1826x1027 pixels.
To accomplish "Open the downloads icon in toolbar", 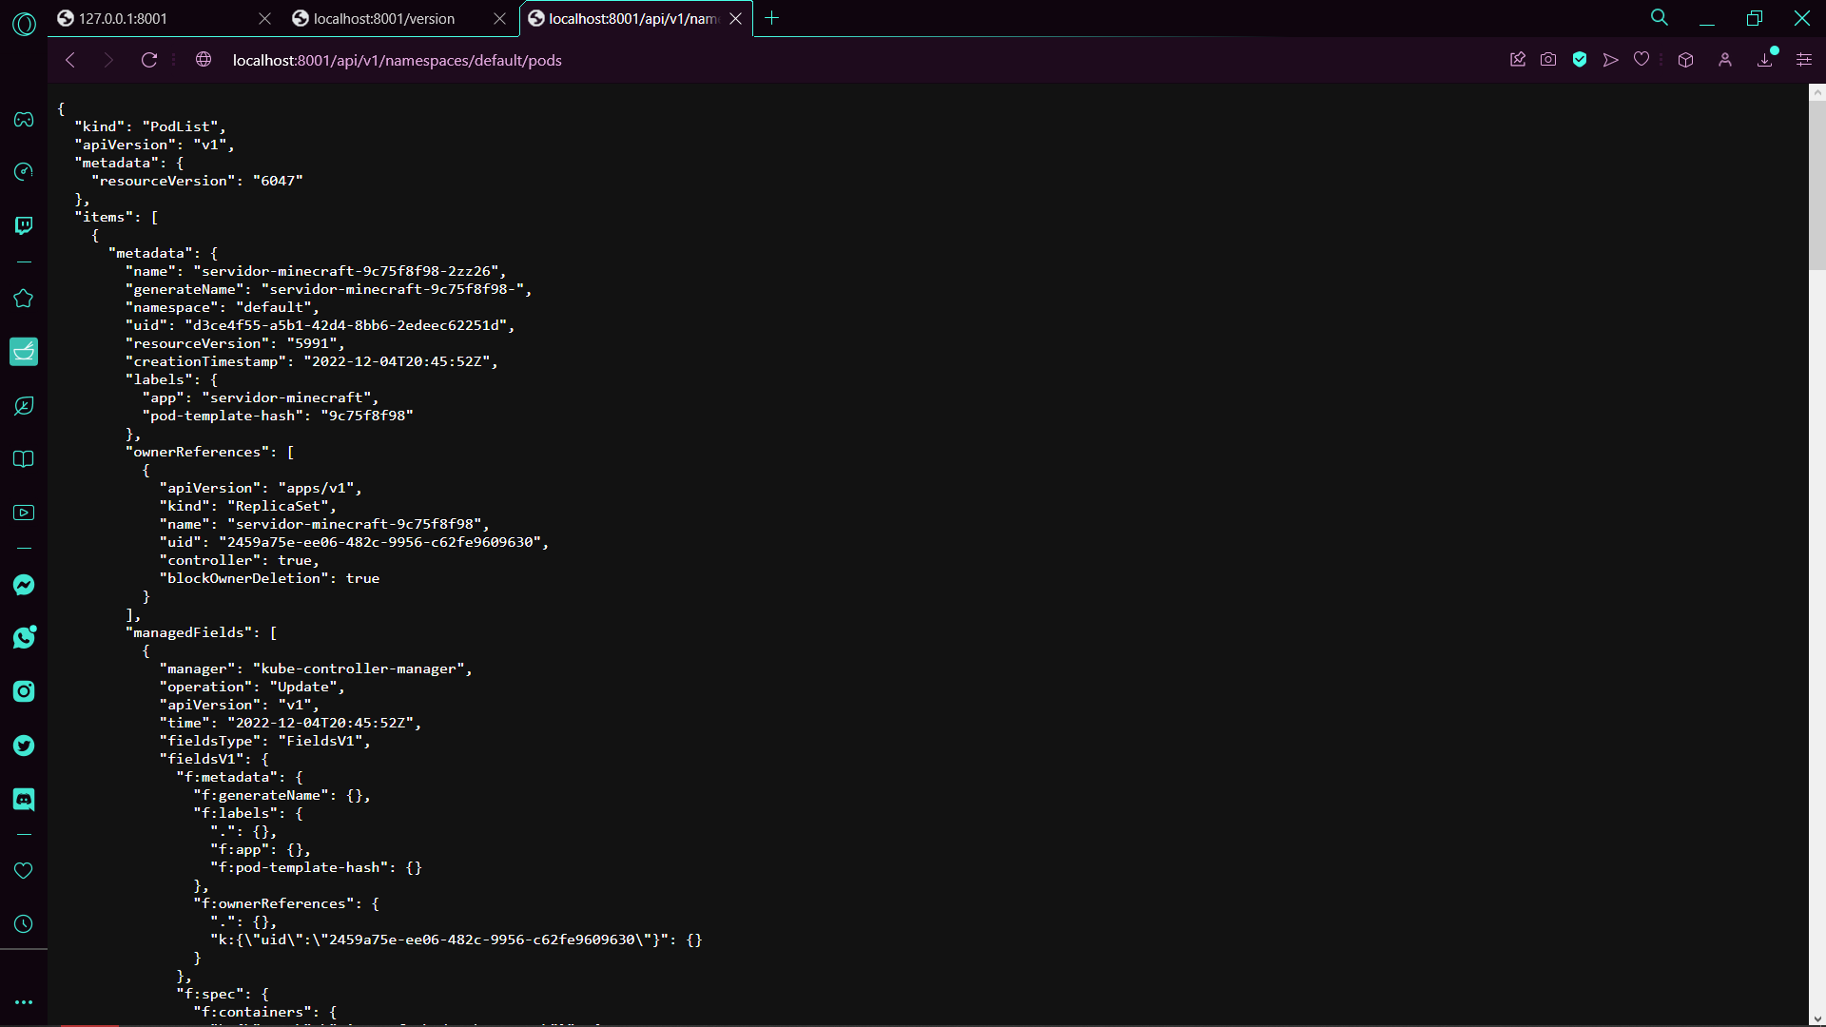I will pyautogui.click(x=1765, y=60).
